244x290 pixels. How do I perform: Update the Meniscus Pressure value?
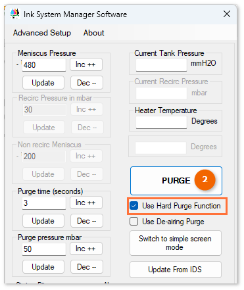(43, 83)
